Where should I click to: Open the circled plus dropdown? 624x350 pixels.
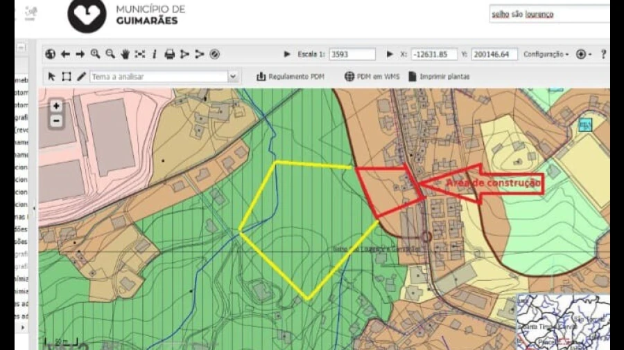582,54
